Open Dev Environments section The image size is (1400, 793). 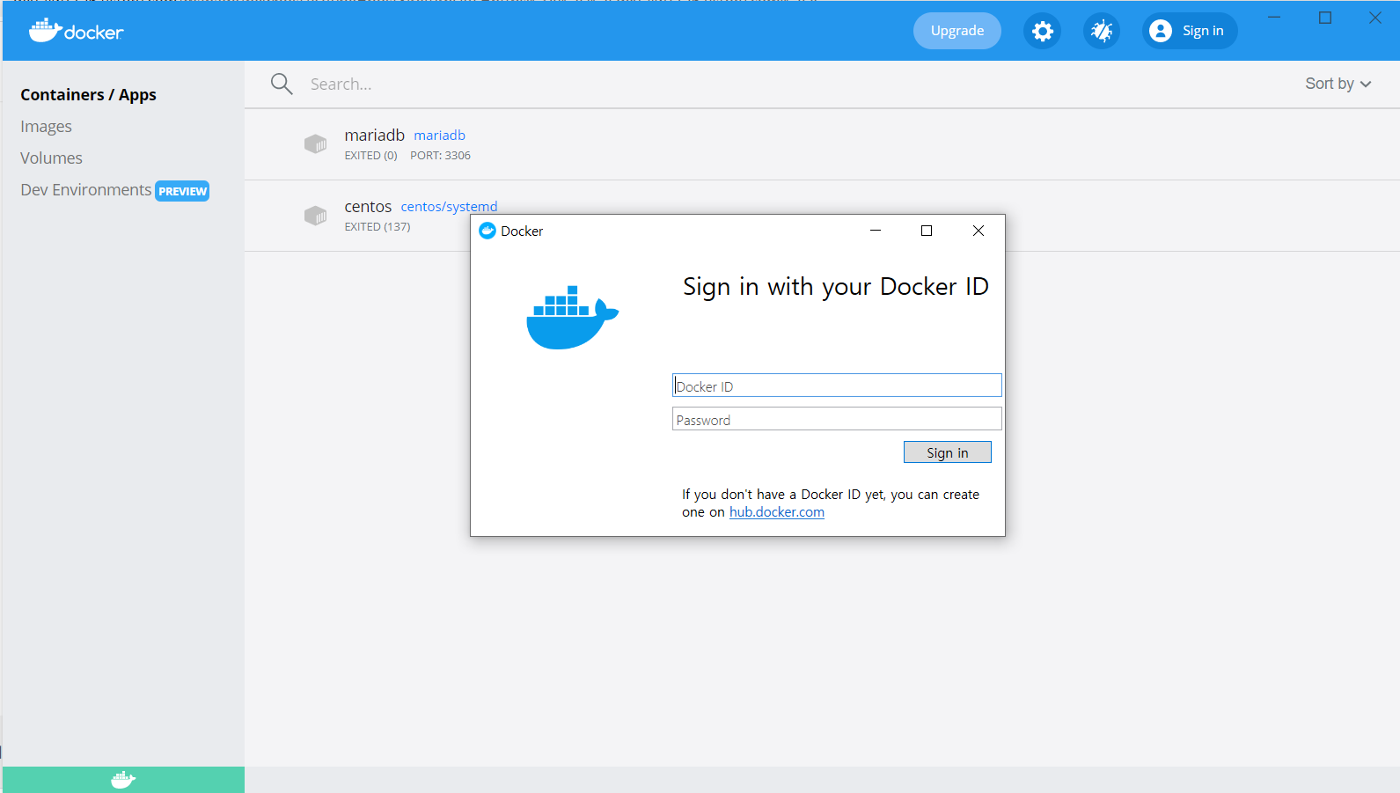tap(85, 190)
